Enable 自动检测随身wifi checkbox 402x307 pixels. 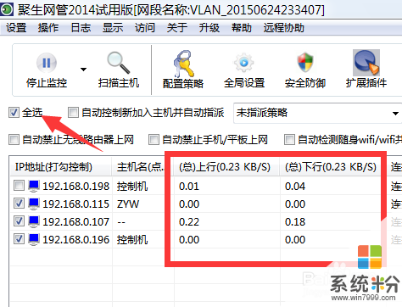coord(289,139)
